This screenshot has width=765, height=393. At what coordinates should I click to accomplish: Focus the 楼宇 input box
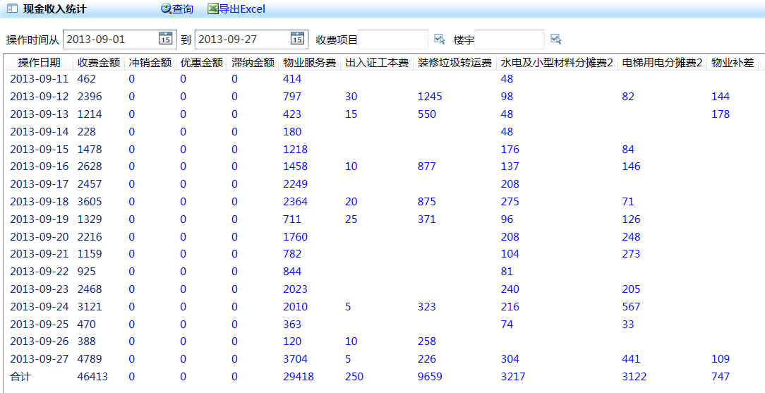click(x=509, y=39)
